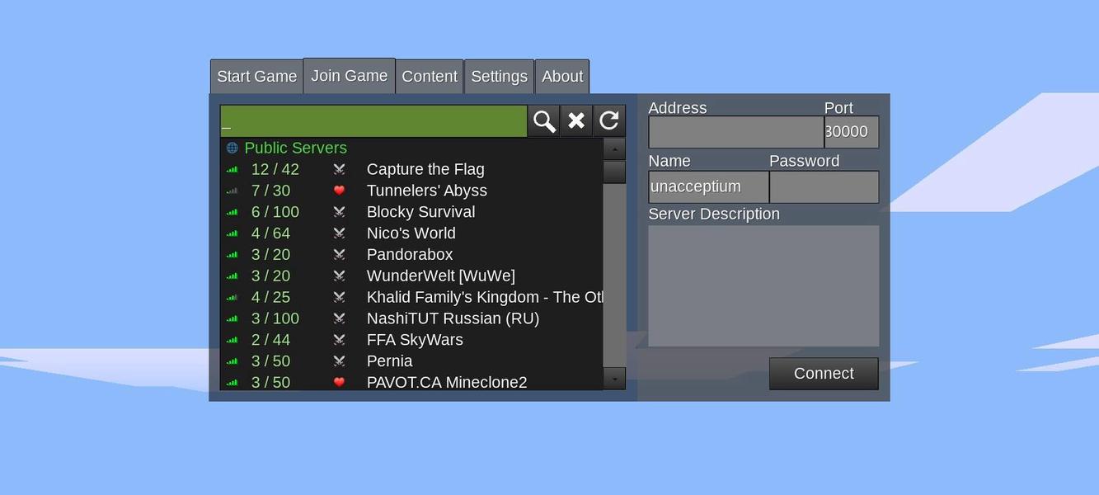Click the heart icon on PAVOT.CA Mineclone2
The width and height of the screenshot is (1099, 495).
339,382
